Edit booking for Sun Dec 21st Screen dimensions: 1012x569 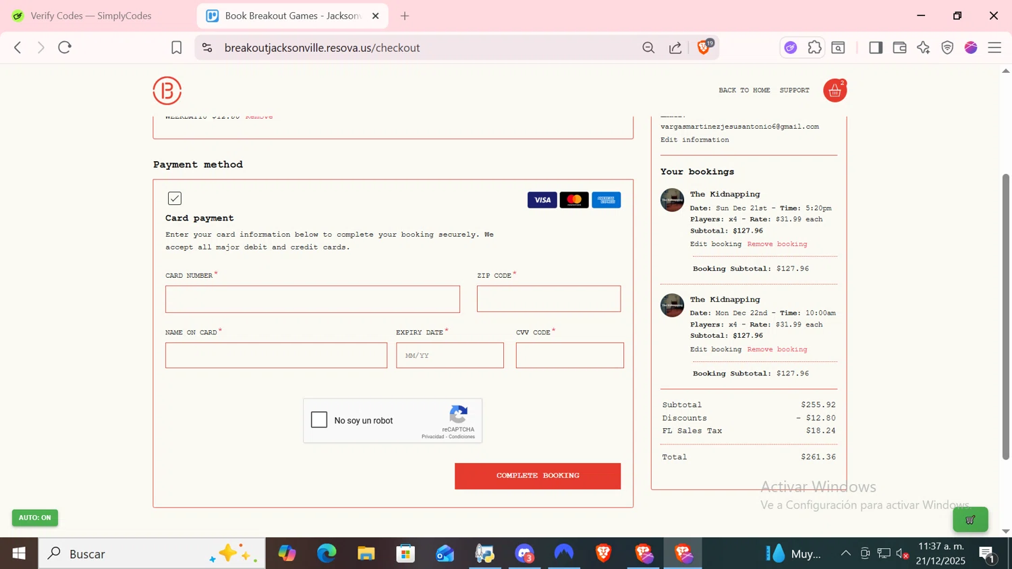tap(716, 244)
